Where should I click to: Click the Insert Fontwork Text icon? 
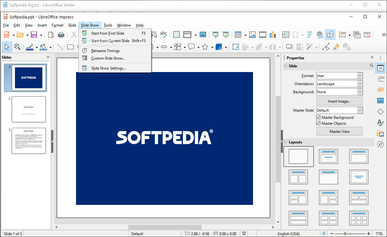(310, 35)
